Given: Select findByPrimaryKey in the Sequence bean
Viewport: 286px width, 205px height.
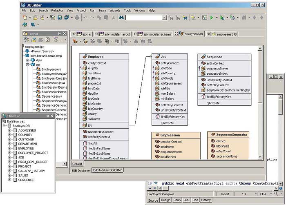Looking at the screenshot, I should (219, 96).
